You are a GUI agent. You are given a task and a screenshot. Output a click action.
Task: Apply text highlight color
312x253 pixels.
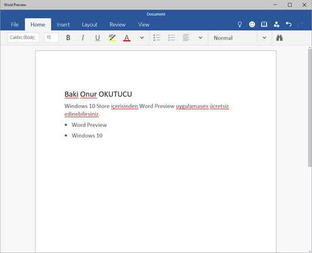click(x=112, y=37)
